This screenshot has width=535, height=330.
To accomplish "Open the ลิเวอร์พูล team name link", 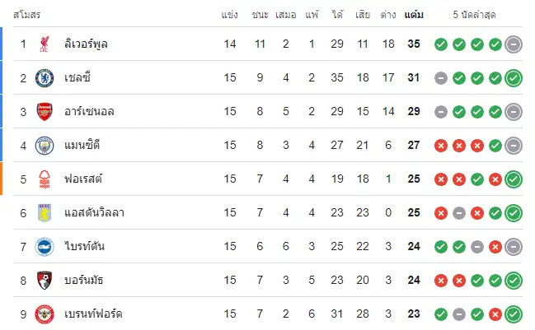I will (x=86, y=44).
